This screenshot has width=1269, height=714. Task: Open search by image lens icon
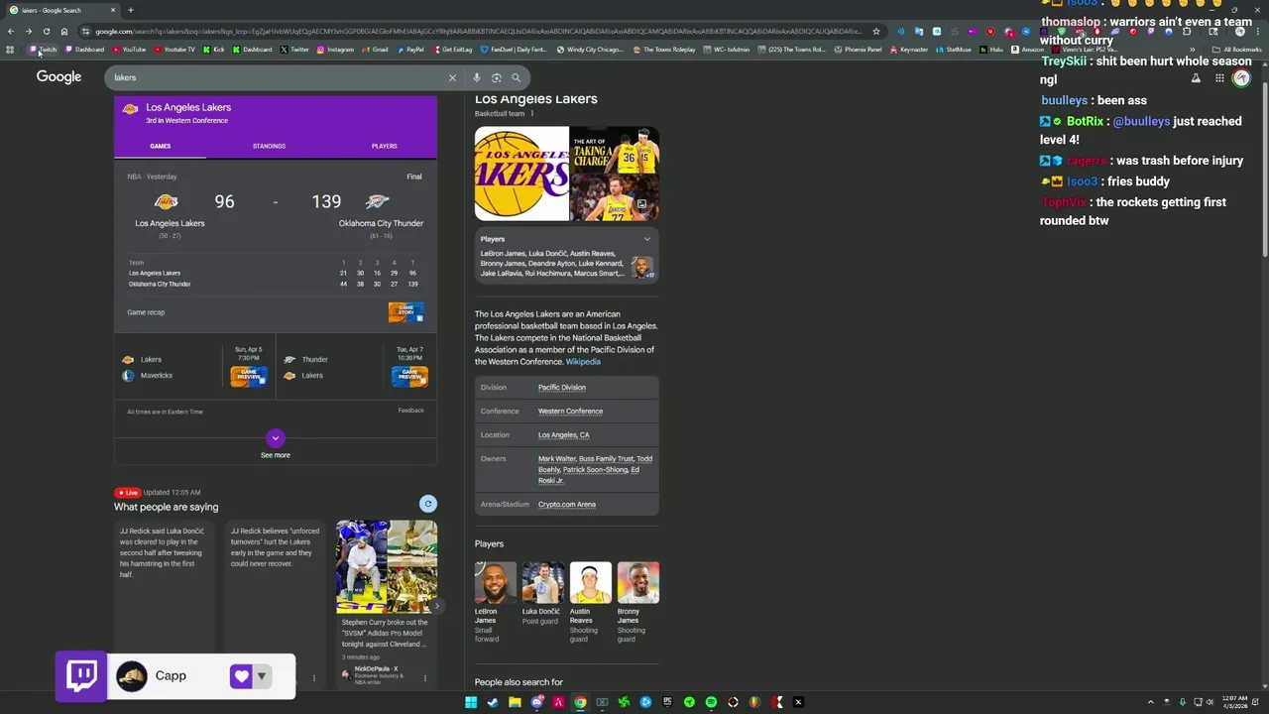click(x=496, y=77)
